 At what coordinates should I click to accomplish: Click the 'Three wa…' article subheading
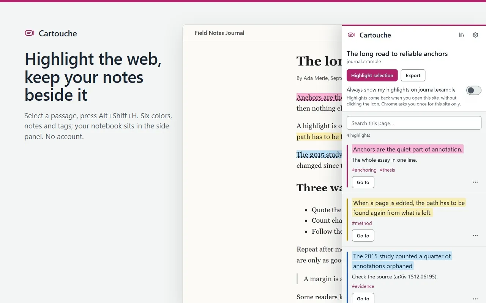(319, 187)
